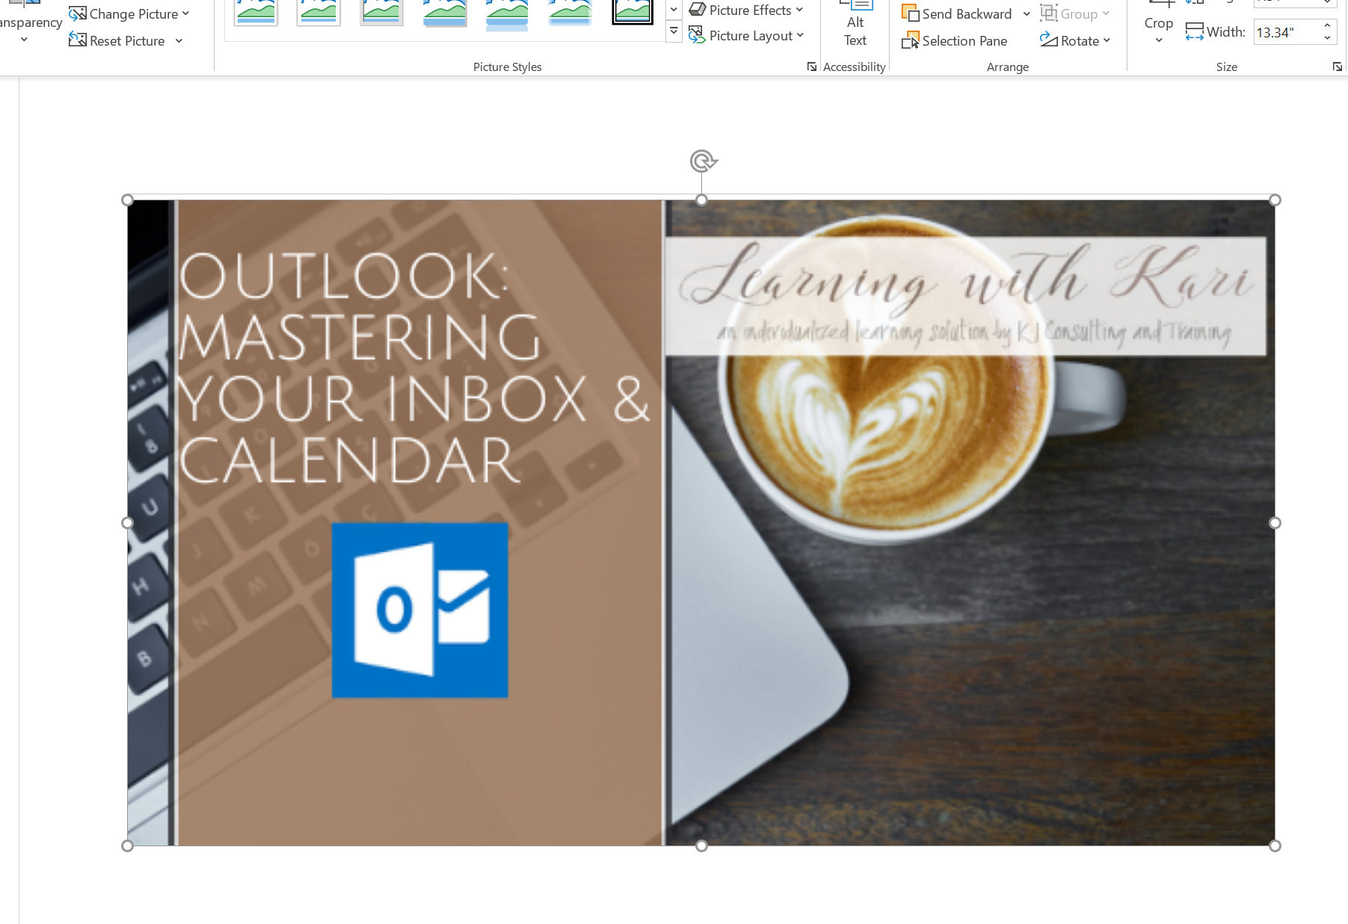
Task: Select the picture's right-middle sizing handle
Action: [x=1275, y=523]
